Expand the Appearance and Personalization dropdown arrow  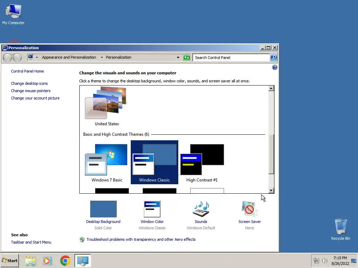tap(102, 58)
